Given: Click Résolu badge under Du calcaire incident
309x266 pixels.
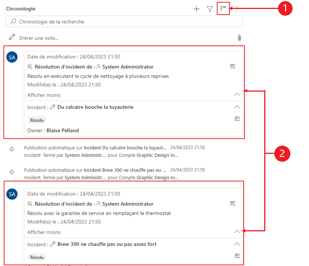Looking at the screenshot, I should (37, 120).
